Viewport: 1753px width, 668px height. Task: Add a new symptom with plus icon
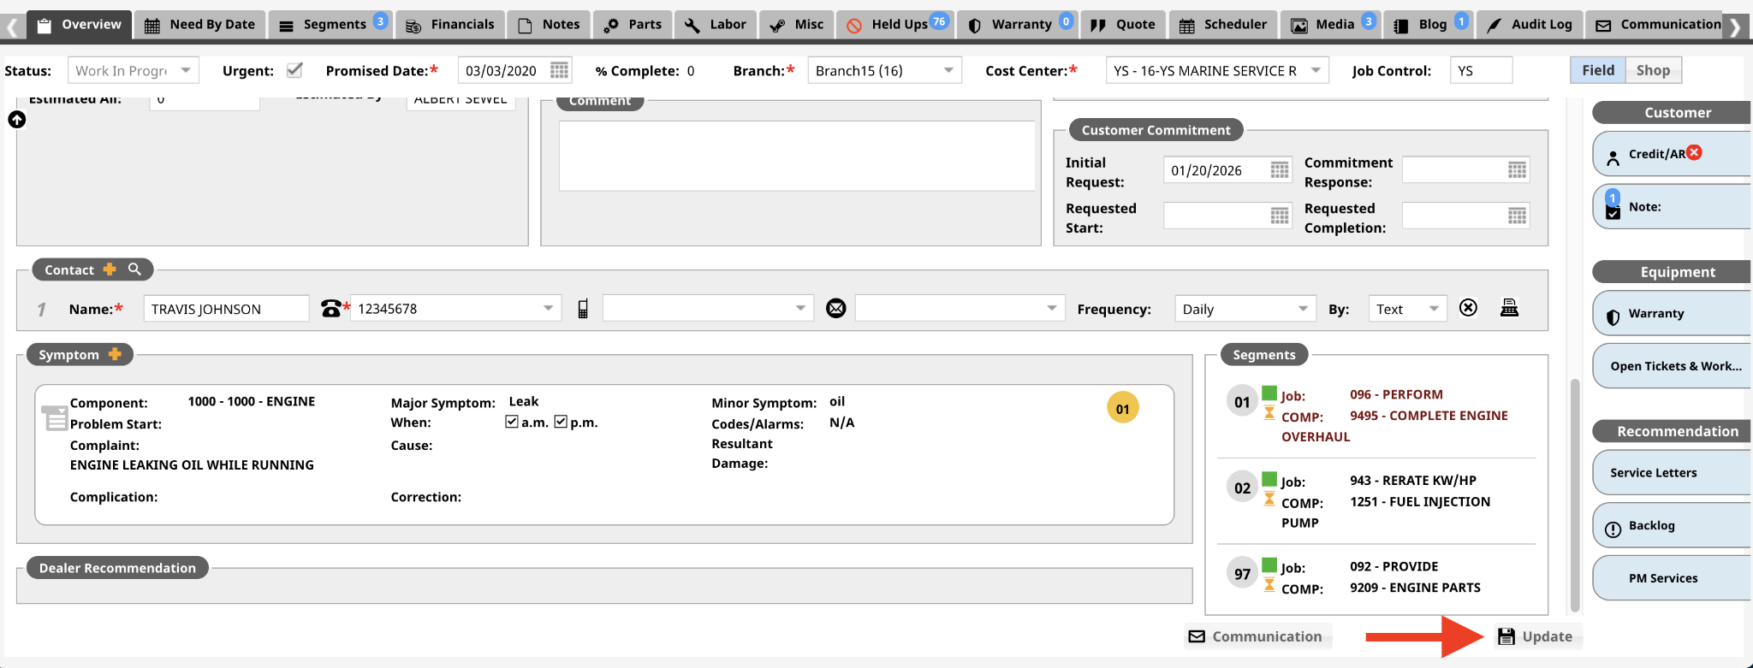pyautogui.click(x=115, y=354)
